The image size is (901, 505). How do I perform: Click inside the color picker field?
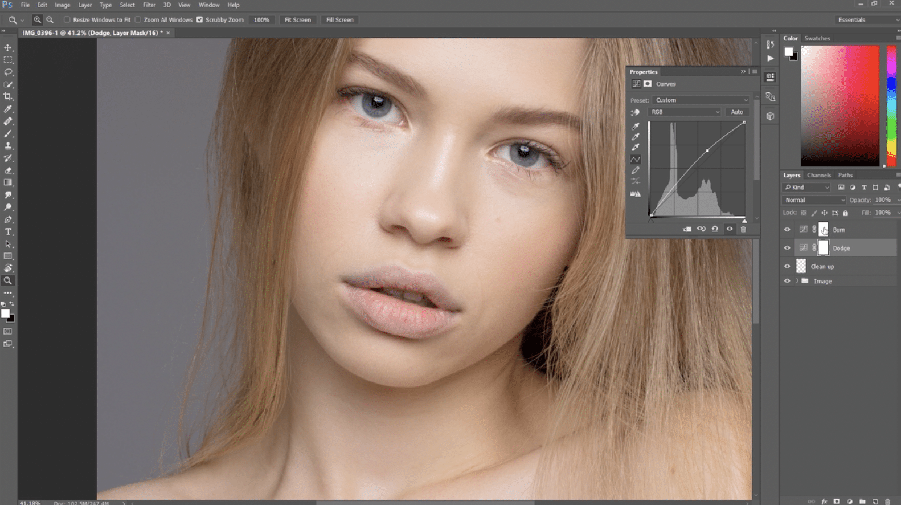point(840,106)
